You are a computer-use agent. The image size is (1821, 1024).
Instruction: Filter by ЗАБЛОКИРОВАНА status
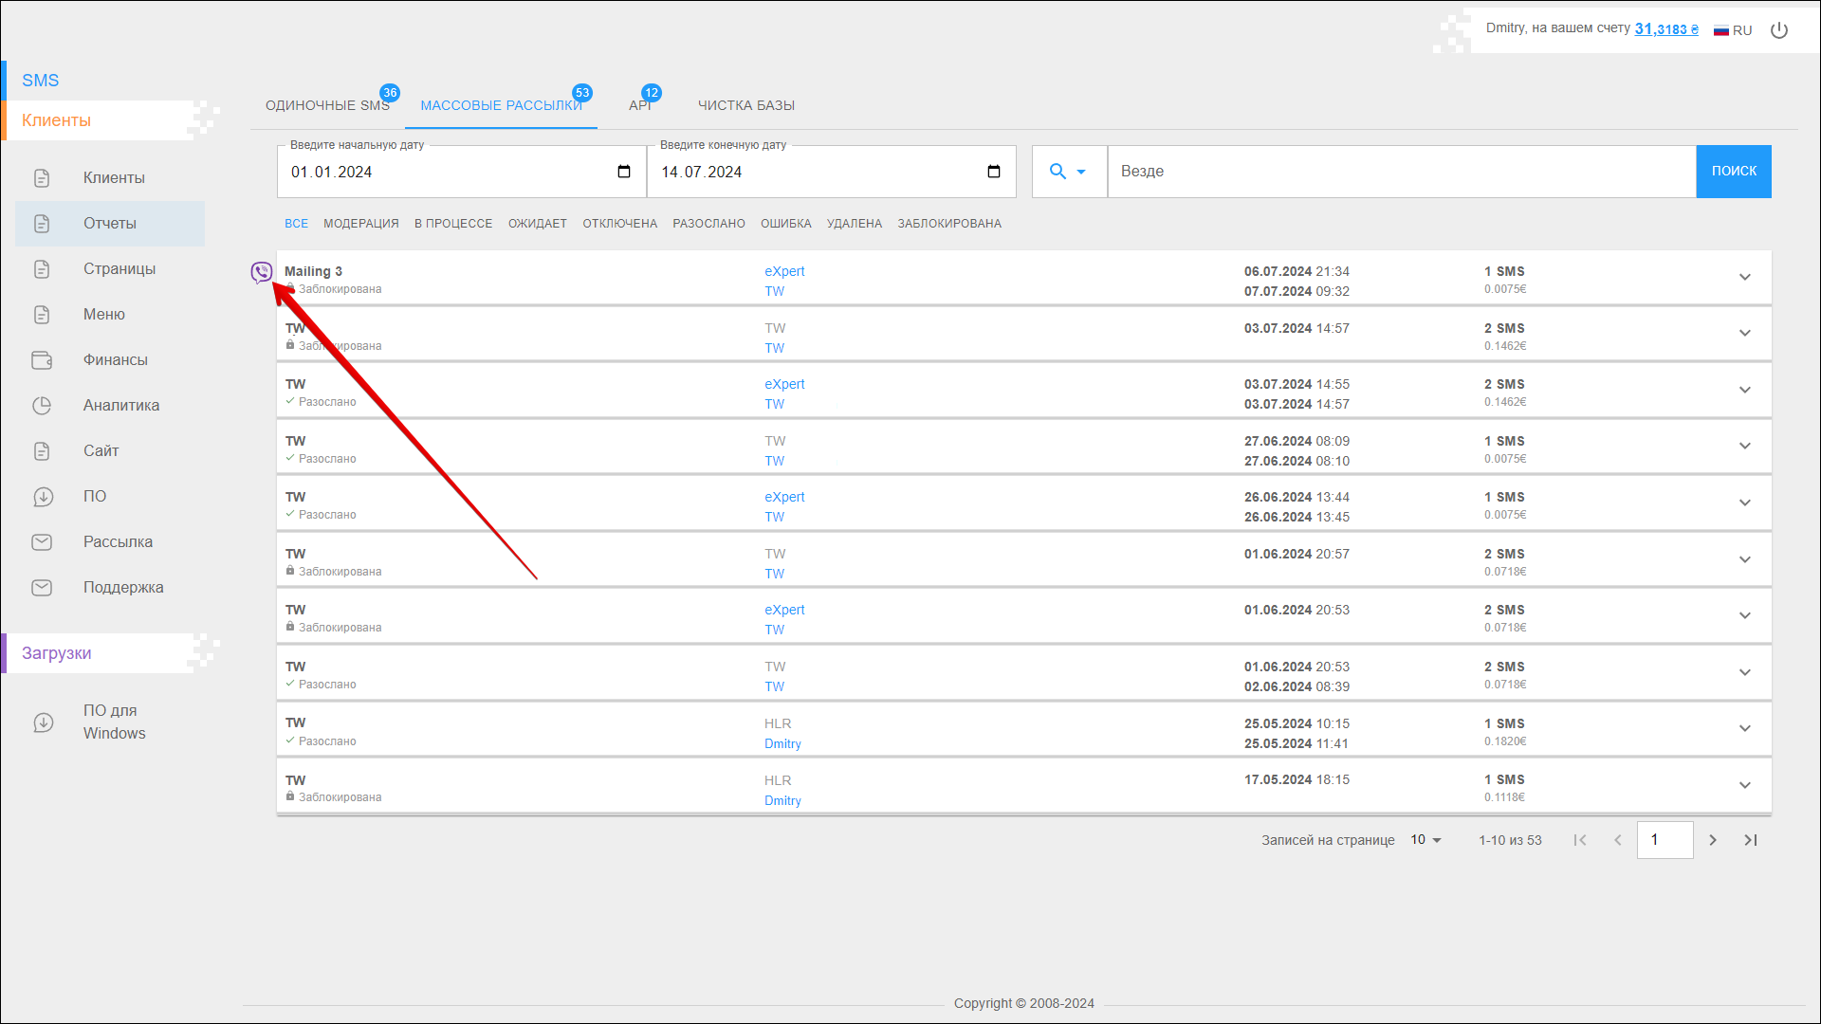(x=948, y=224)
